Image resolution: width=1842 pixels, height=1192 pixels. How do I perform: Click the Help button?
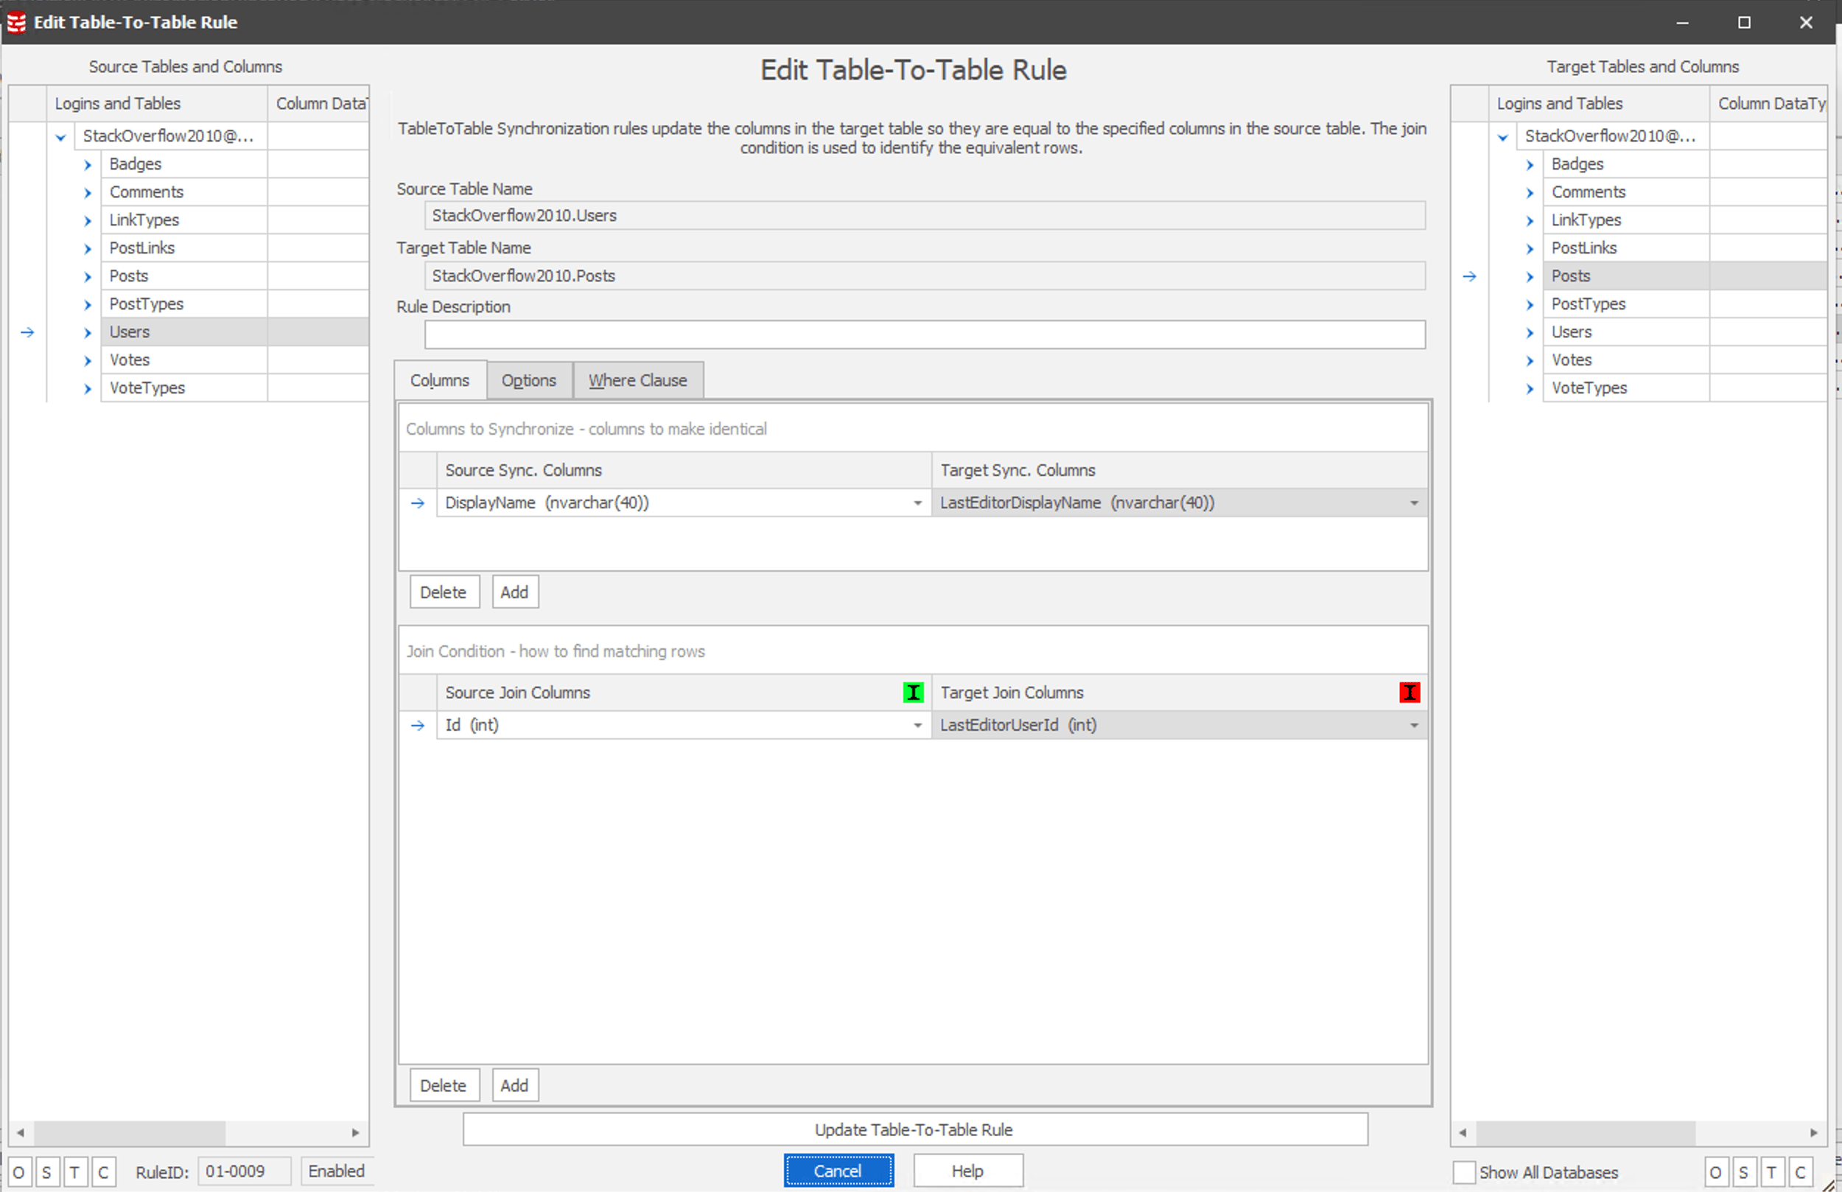pyautogui.click(x=967, y=1171)
